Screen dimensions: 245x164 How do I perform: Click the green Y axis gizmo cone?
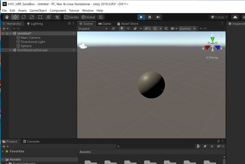pos(213,39)
